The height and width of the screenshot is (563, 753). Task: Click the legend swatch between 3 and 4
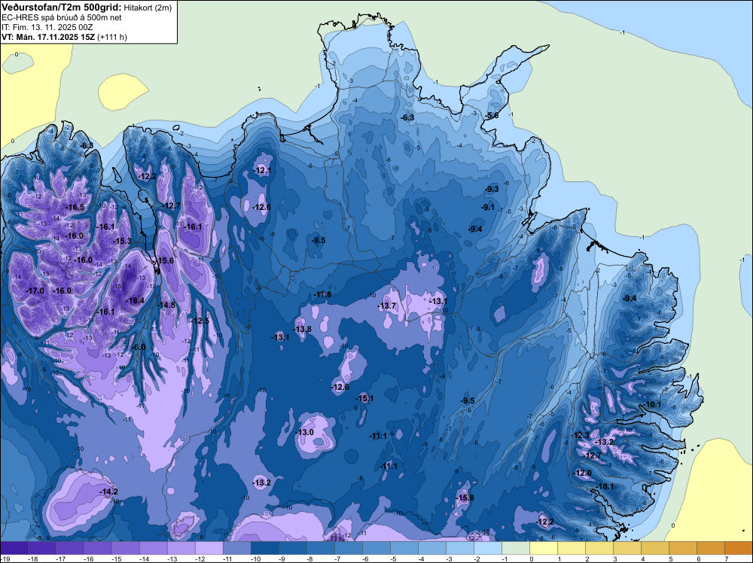(627, 548)
